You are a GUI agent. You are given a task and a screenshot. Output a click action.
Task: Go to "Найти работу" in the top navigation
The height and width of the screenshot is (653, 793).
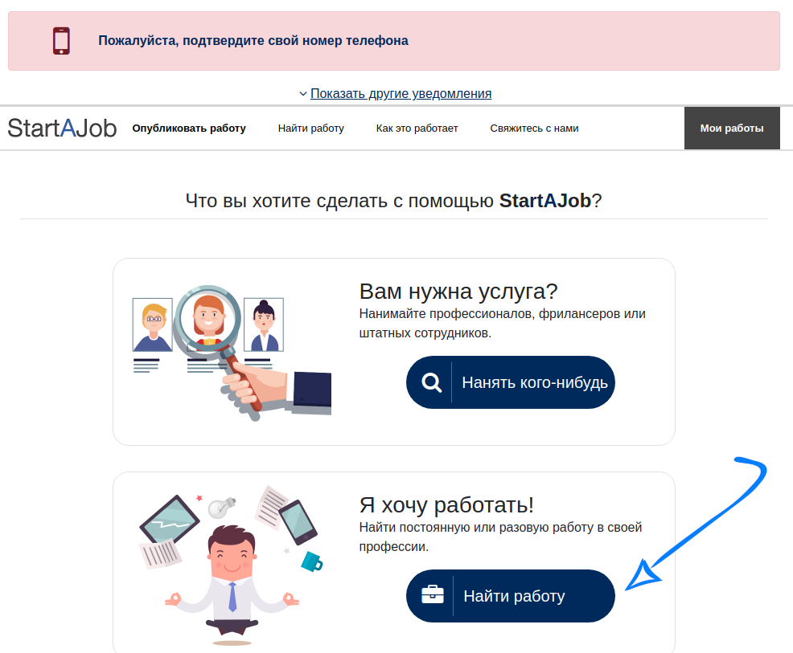pos(310,129)
